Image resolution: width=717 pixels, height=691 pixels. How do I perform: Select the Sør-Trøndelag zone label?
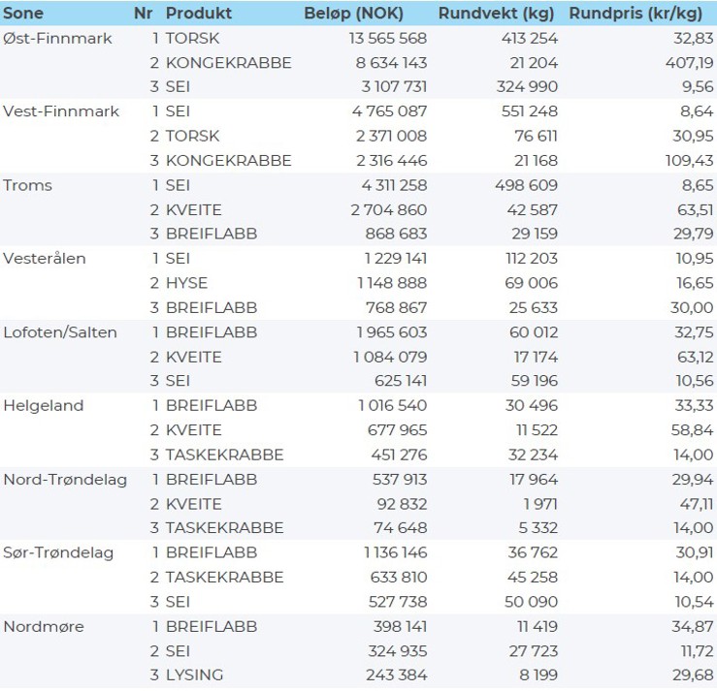click(58, 552)
